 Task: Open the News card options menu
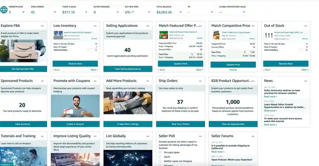point(306,81)
